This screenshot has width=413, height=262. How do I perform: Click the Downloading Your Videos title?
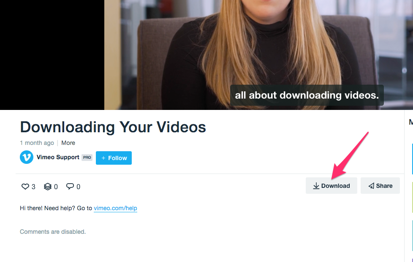click(x=113, y=127)
